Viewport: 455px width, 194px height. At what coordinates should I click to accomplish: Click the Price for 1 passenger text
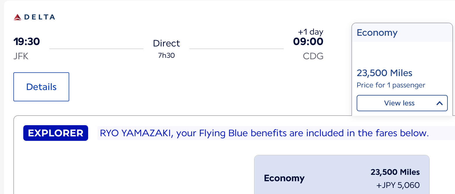(x=391, y=85)
